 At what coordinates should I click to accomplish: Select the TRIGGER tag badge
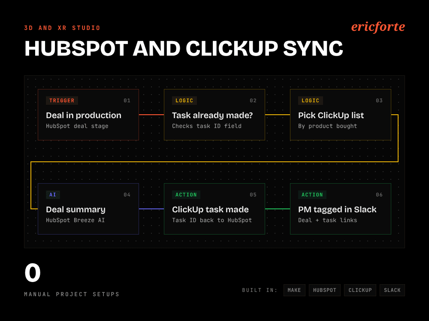click(62, 101)
